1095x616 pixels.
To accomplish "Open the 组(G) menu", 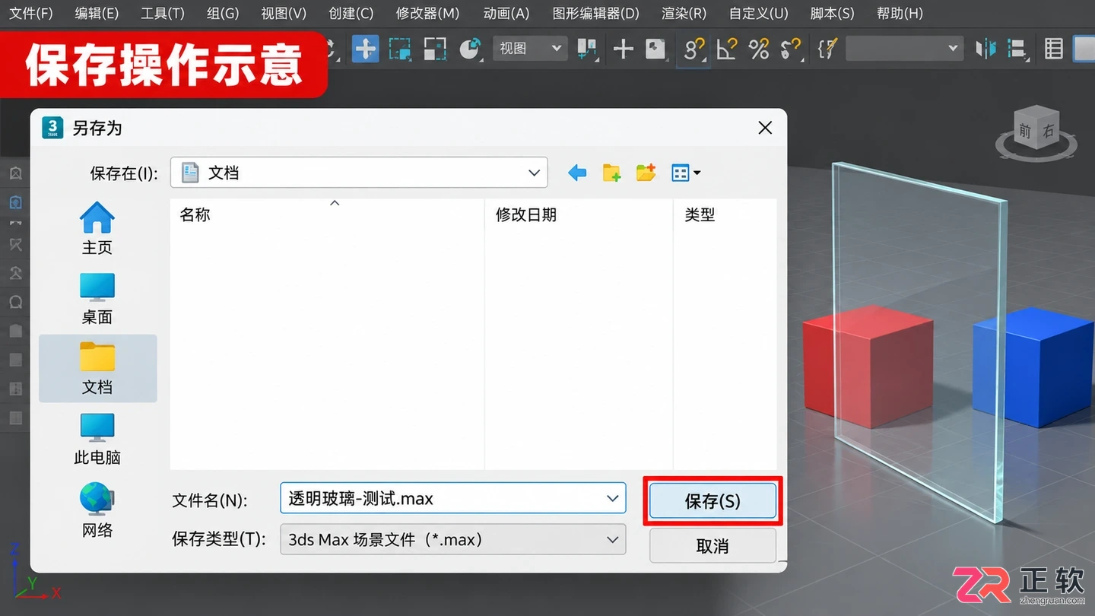I will tap(223, 13).
